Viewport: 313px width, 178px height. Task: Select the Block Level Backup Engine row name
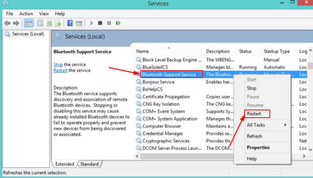click(172, 60)
